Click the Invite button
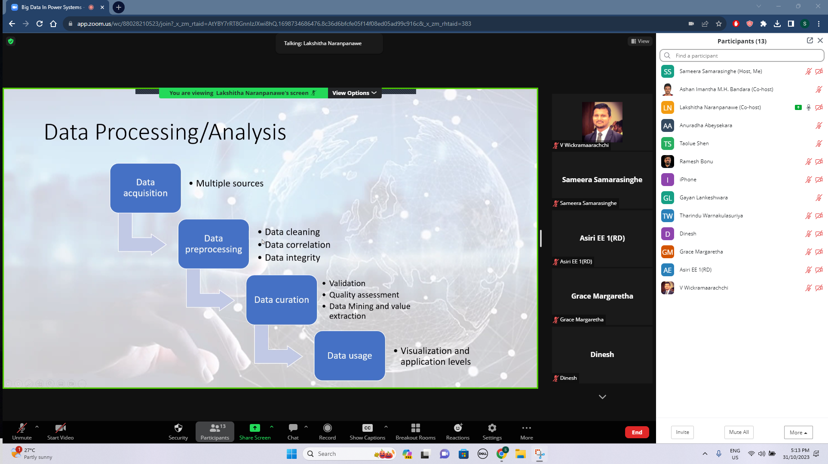 682,432
